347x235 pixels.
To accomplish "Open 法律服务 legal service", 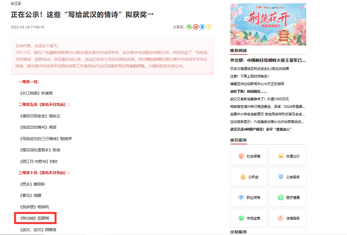I will click(x=288, y=218).
